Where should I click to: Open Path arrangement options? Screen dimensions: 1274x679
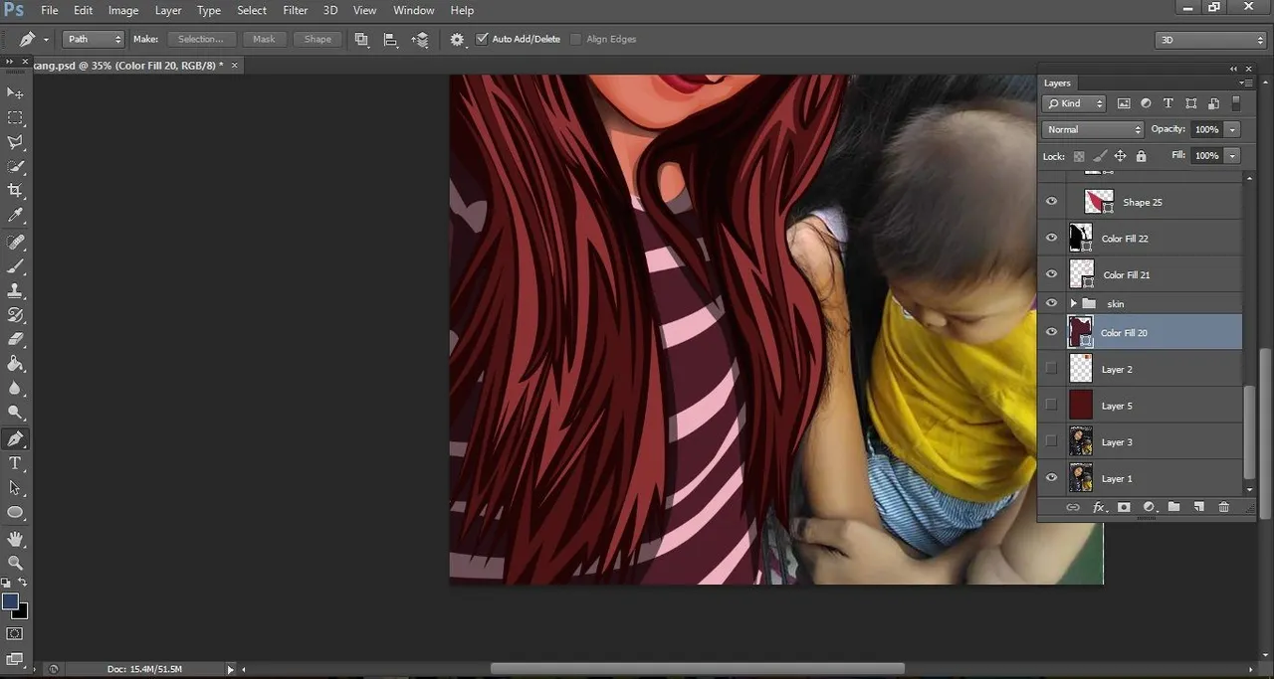pyautogui.click(x=420, y=40)
